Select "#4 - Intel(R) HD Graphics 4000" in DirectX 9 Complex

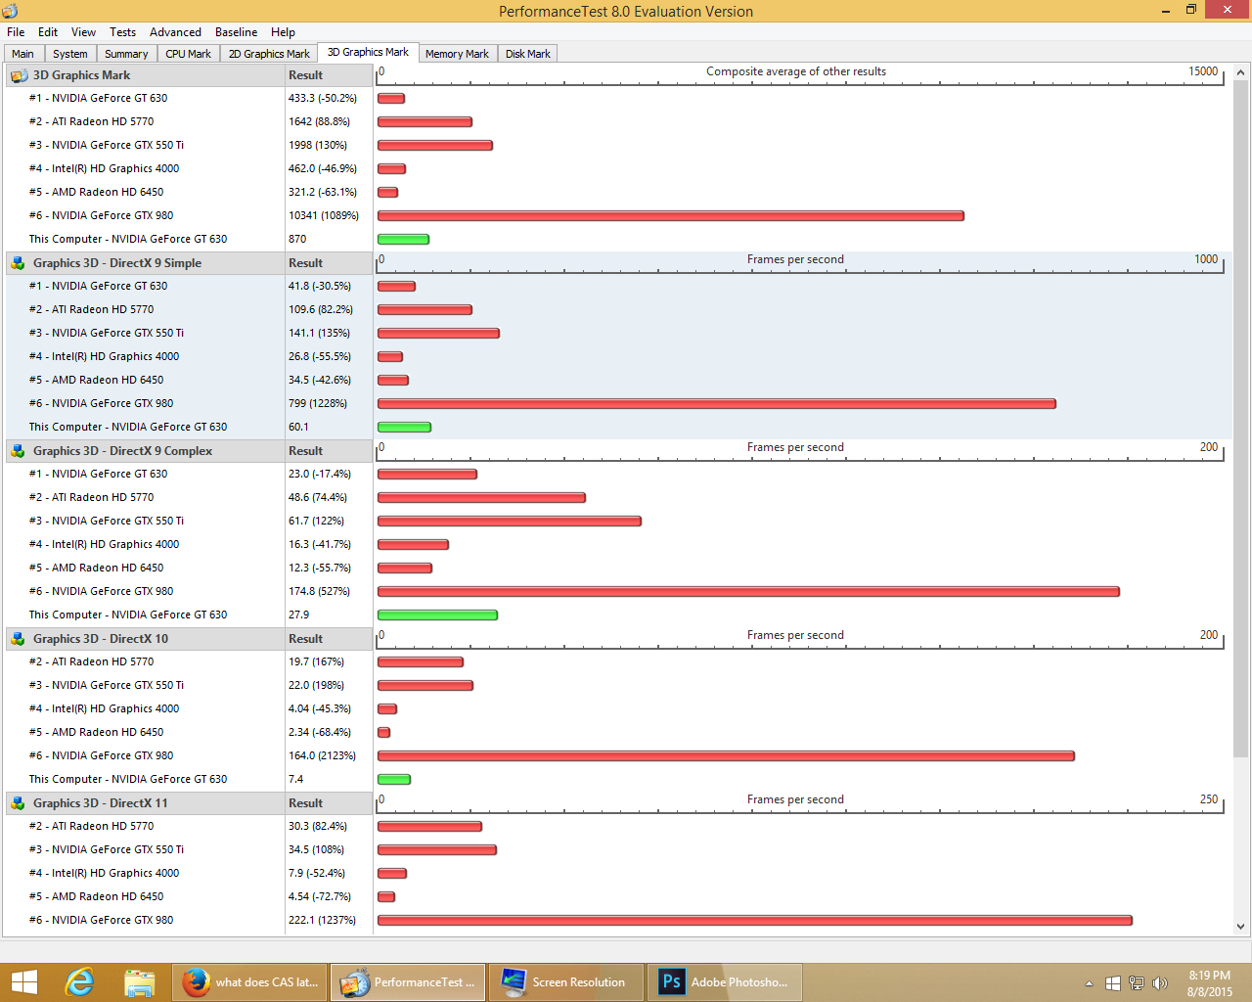click(x=105, y=545)
